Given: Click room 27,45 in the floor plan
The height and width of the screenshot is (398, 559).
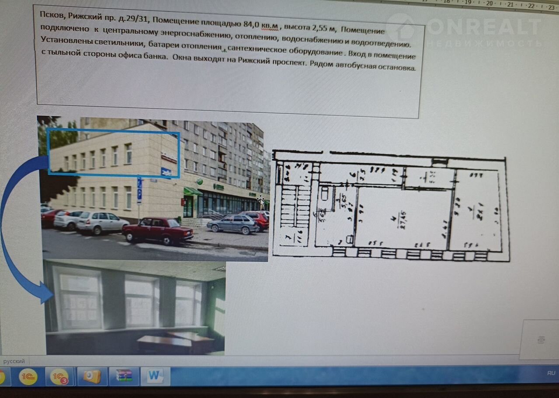Looking at the screenshot, I should (402, 219).
